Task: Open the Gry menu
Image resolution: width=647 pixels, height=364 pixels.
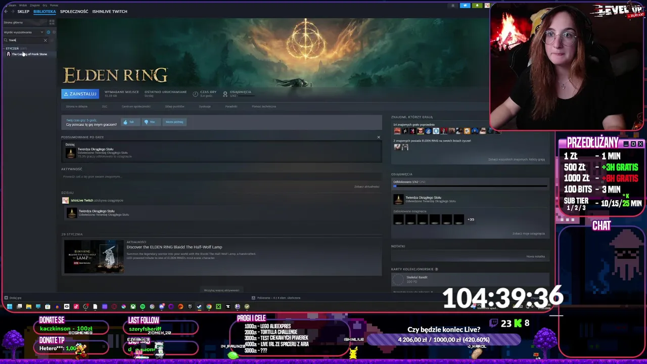Action: 44,5
